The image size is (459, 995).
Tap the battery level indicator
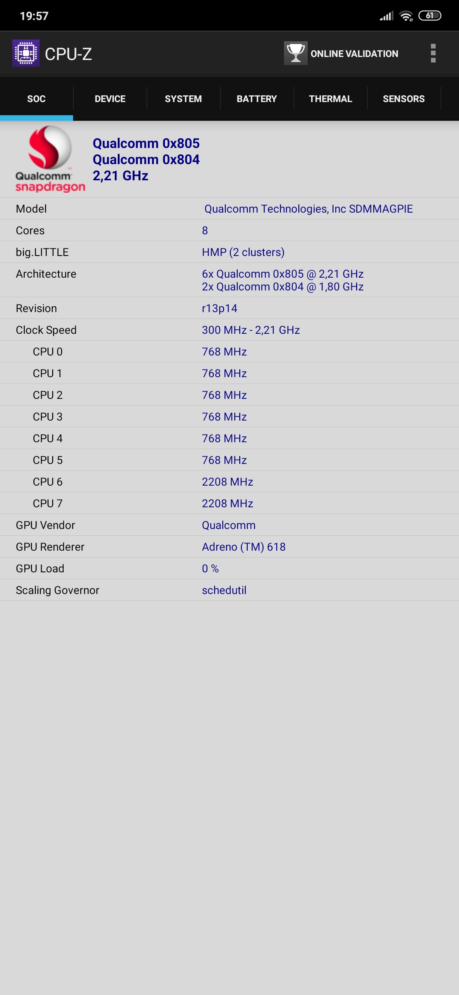[x=430, y=16]
